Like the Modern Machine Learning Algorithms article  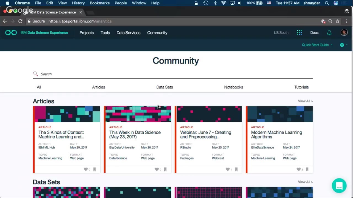pyautogui.click(x=298, y=169)
